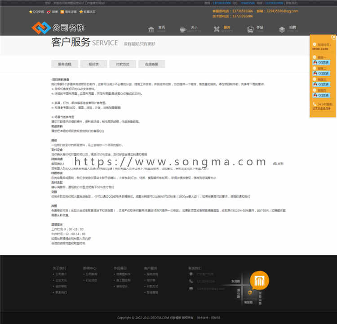This screenshot has height=324, width=337.
Task: Click 在线客服 link in footer
Action: click(x=152, y=293)
